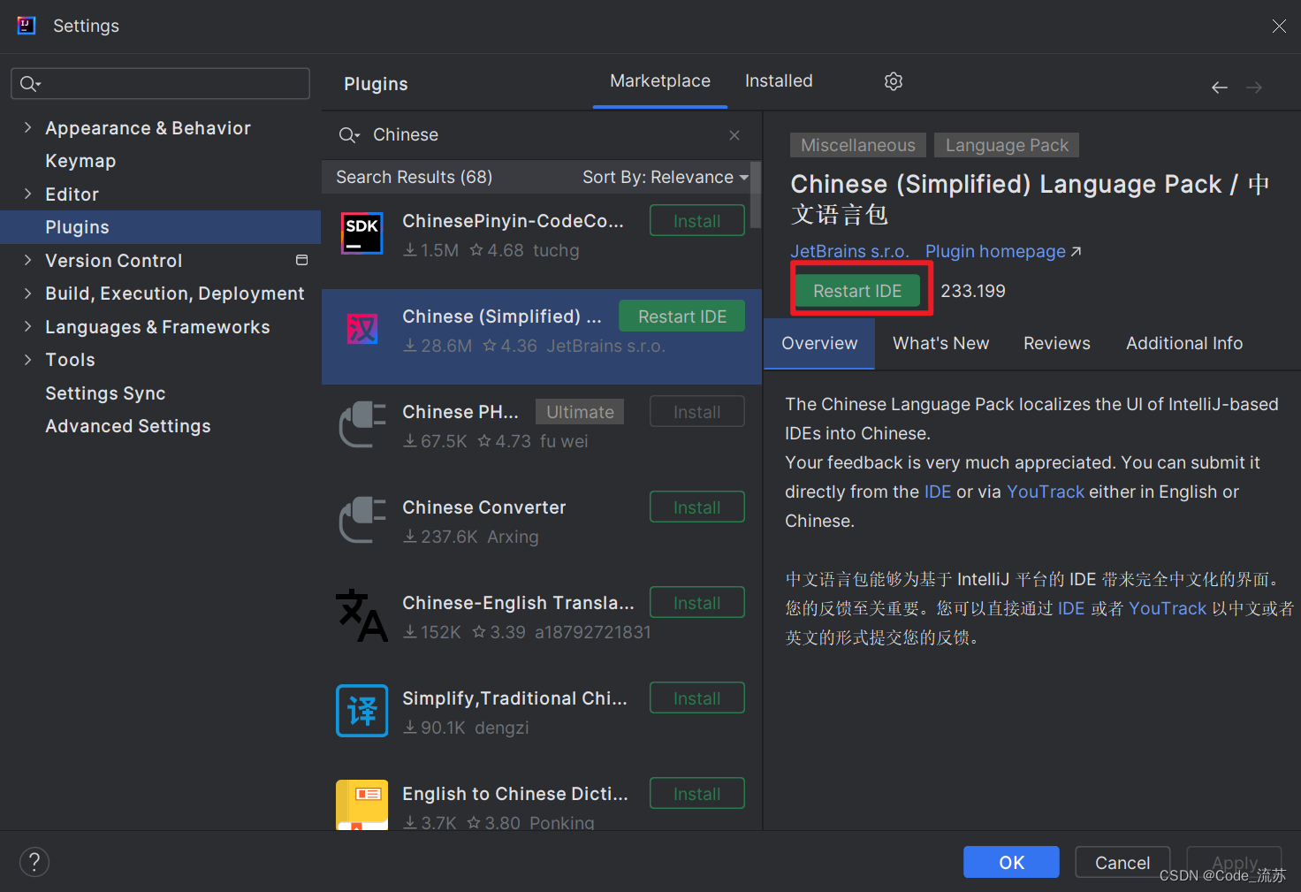Expand Appearance & Behavior settings

27,128
